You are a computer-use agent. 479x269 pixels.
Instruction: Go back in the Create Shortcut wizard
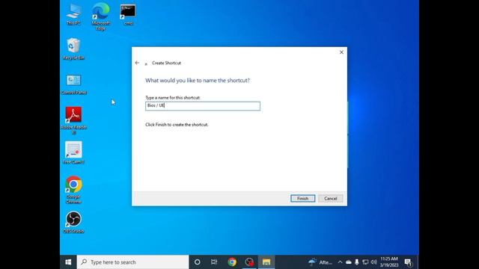137,63
